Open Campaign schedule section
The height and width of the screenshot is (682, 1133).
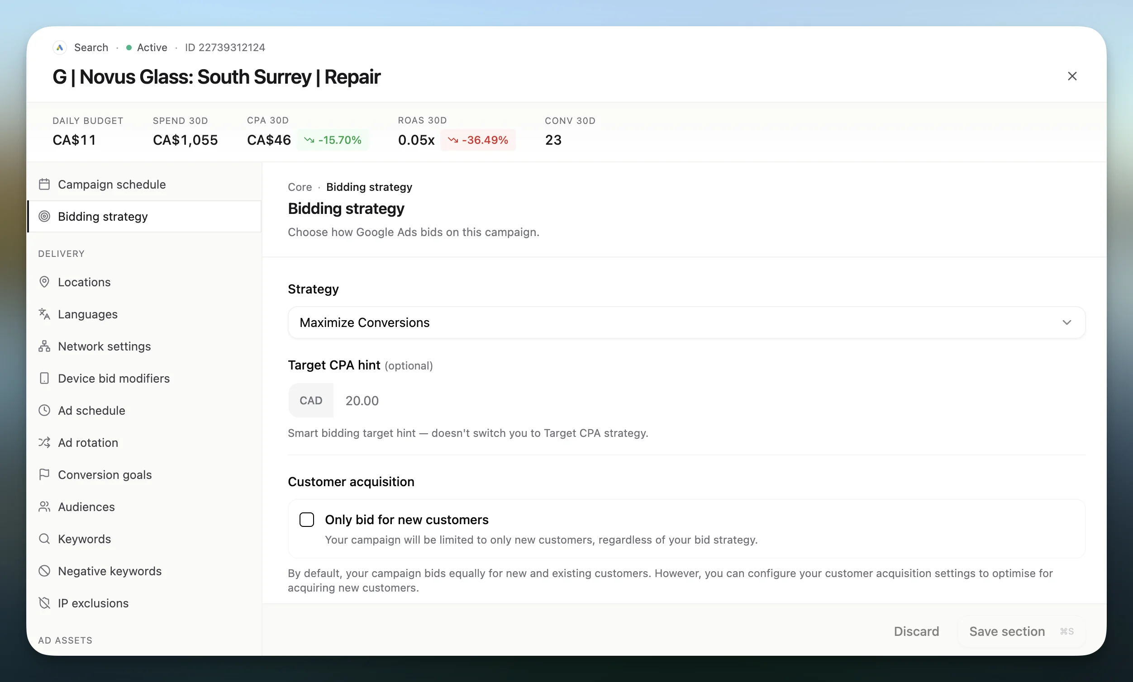pyautogui.click(x=144, y=184)
